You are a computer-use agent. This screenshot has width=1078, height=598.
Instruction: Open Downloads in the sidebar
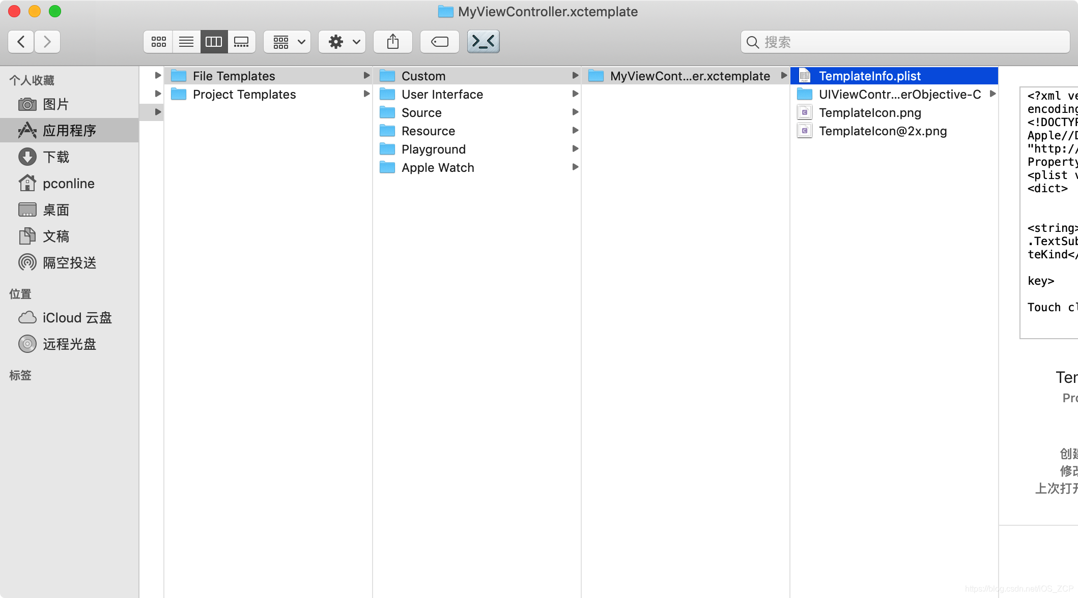(x=56, y=157)
